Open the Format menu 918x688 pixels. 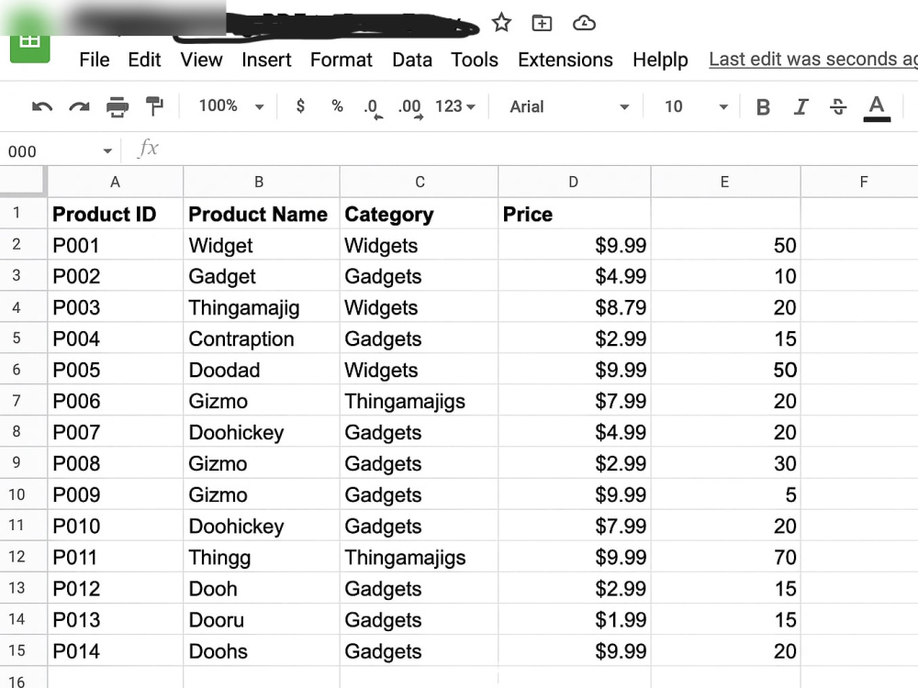341,60
